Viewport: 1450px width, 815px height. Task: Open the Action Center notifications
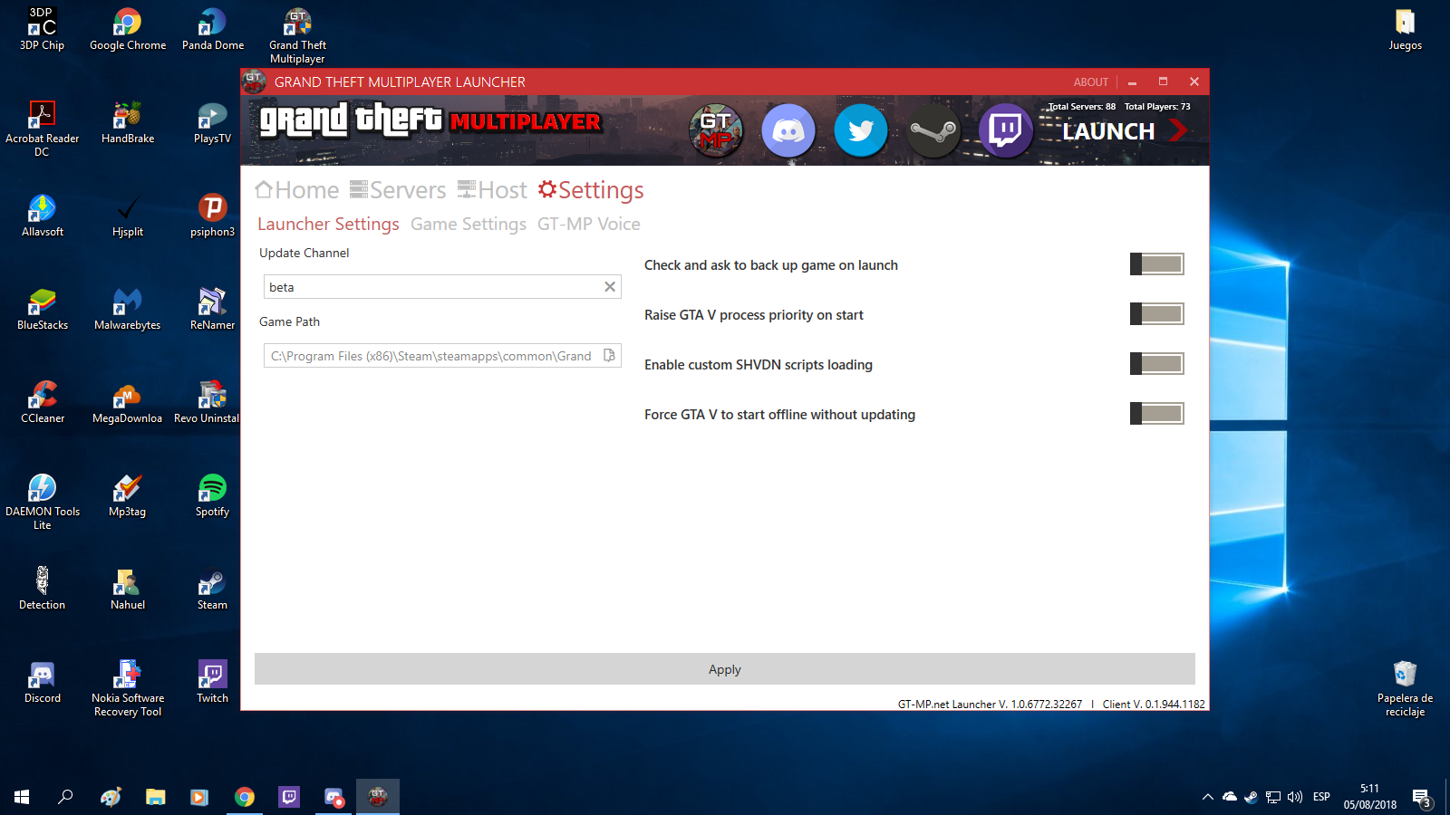pos(1421,798)
